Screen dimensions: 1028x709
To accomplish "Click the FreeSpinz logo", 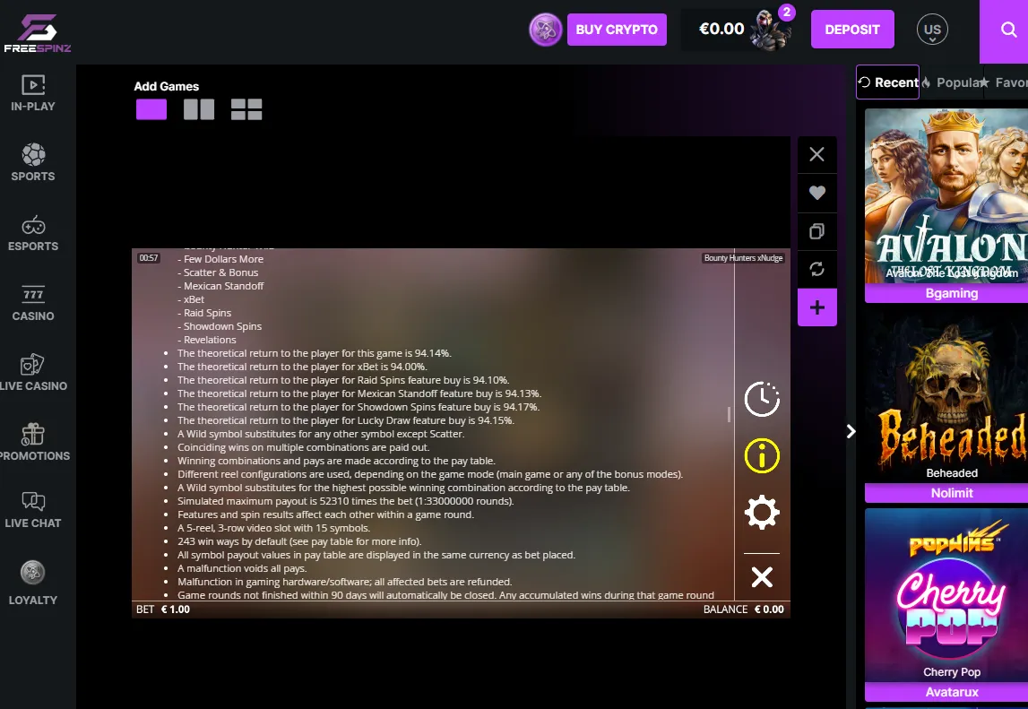I will [x=37, y=33].
